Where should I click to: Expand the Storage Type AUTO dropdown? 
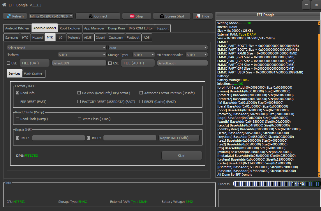point(144,55)
